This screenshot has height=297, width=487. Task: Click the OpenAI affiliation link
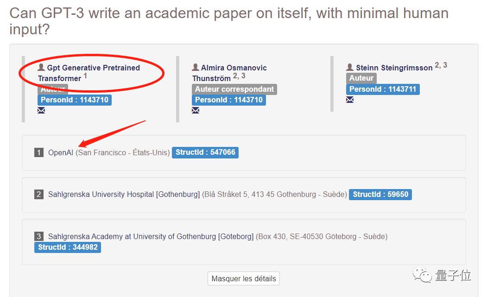click(x=61, y=152)
